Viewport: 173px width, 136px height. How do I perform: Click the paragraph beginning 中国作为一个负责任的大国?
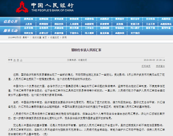[x=86, y=91]
